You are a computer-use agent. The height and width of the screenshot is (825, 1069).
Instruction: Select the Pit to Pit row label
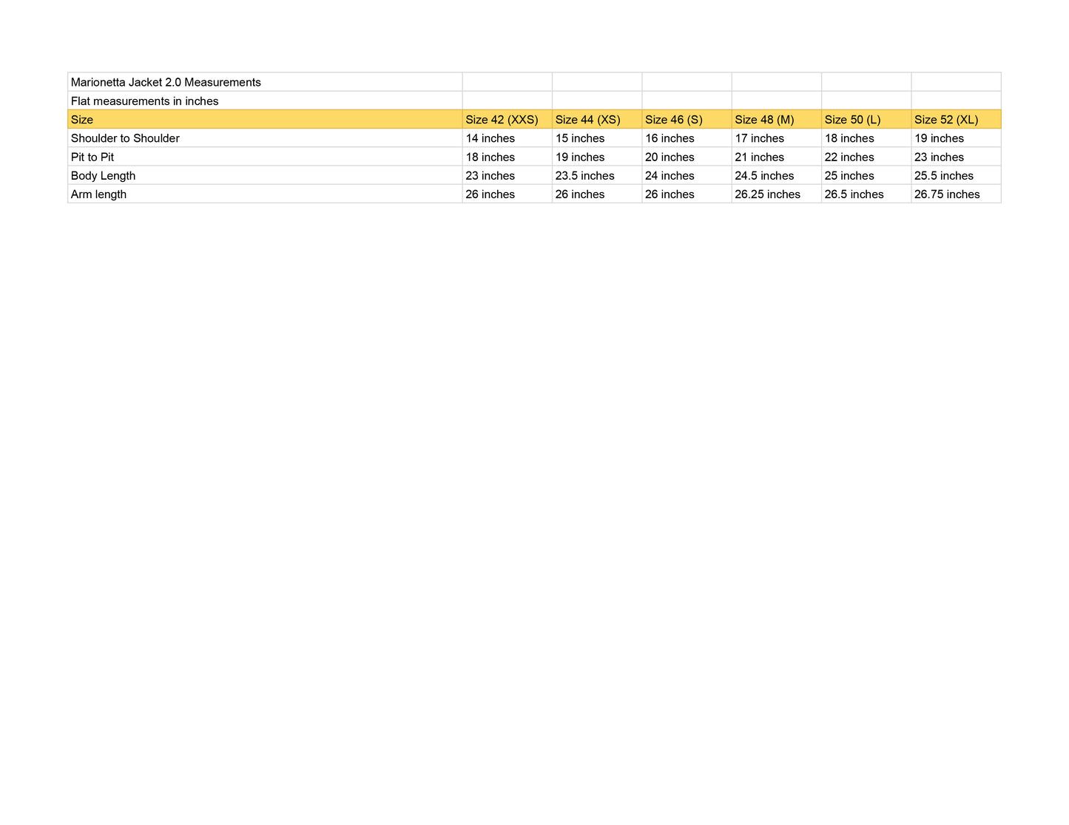tap(92, 157)
